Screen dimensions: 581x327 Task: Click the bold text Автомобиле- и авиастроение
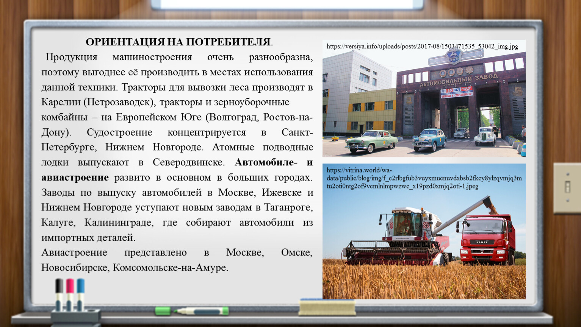177,170
